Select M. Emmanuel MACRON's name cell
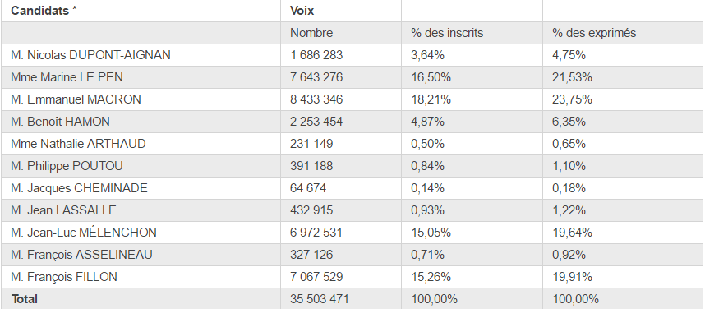The image size is (705, 309). point(141,99)
